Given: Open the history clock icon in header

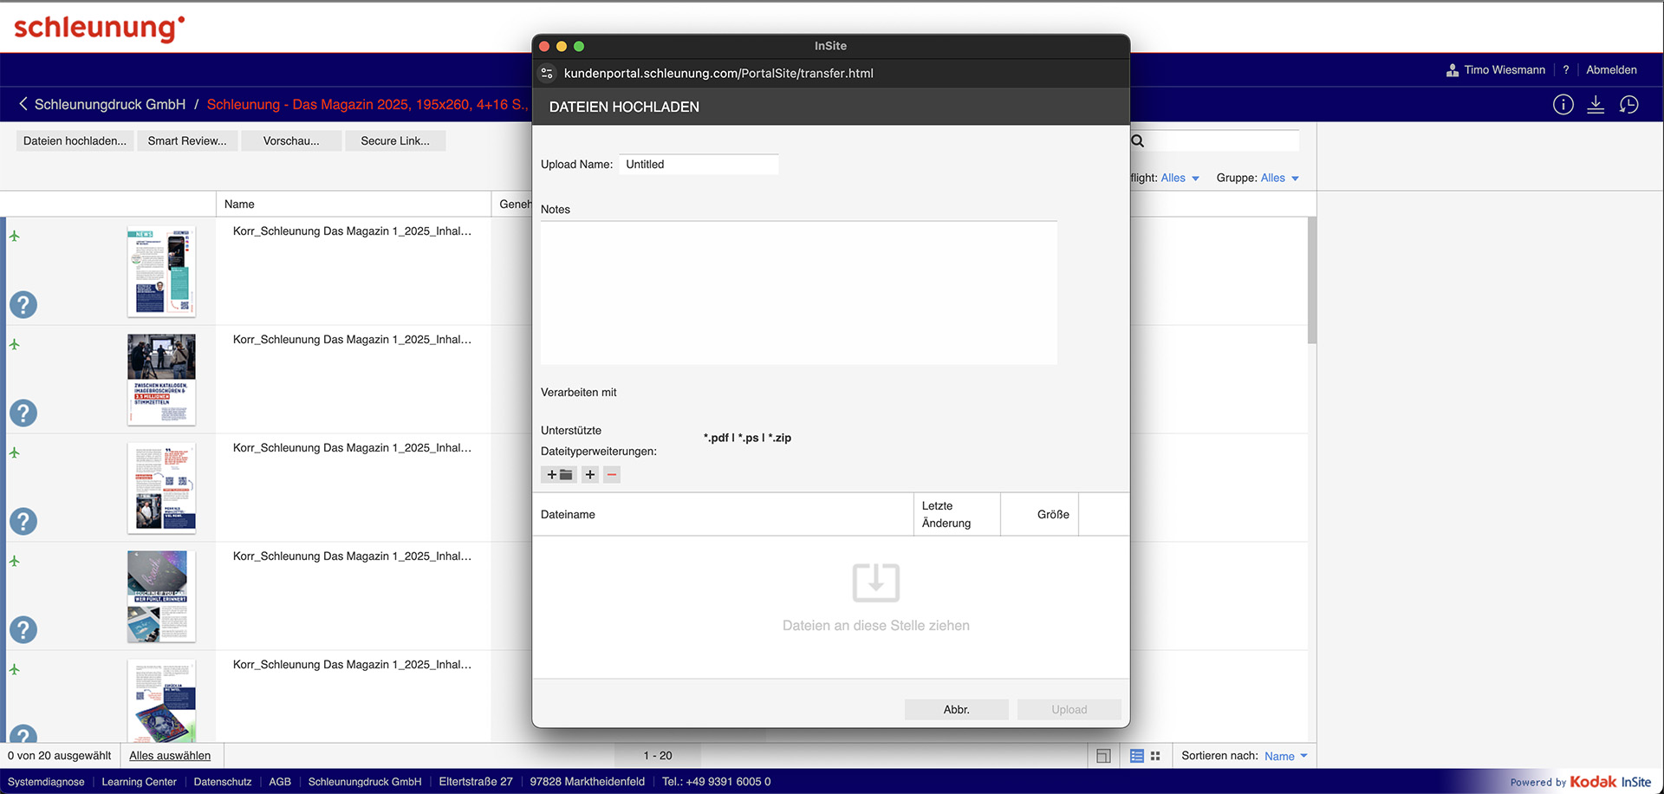Looking at the screenshot, I should (1629, 105).
